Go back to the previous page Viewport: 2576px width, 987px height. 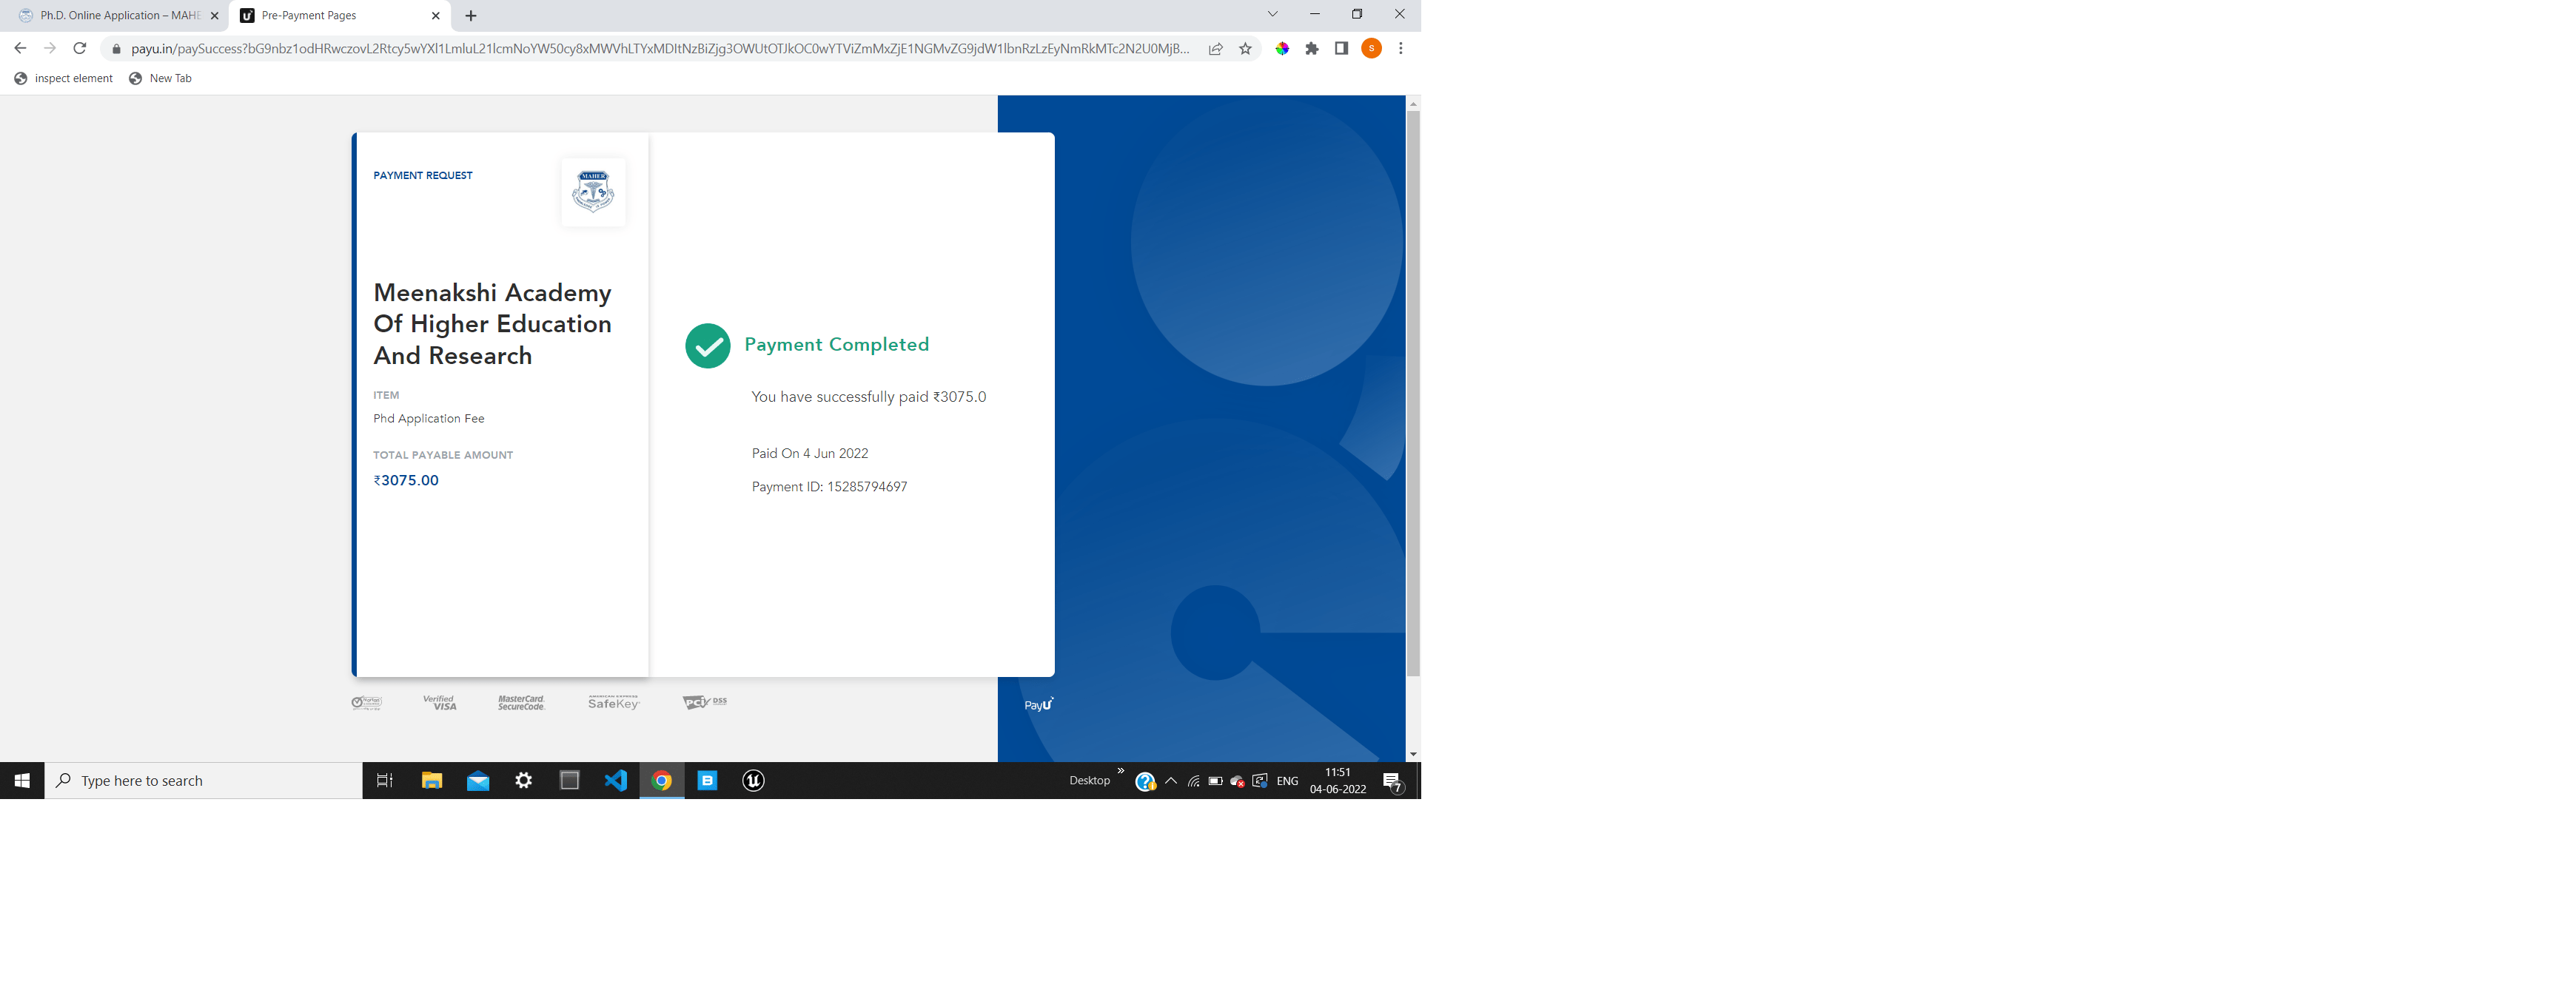point(20,48)
